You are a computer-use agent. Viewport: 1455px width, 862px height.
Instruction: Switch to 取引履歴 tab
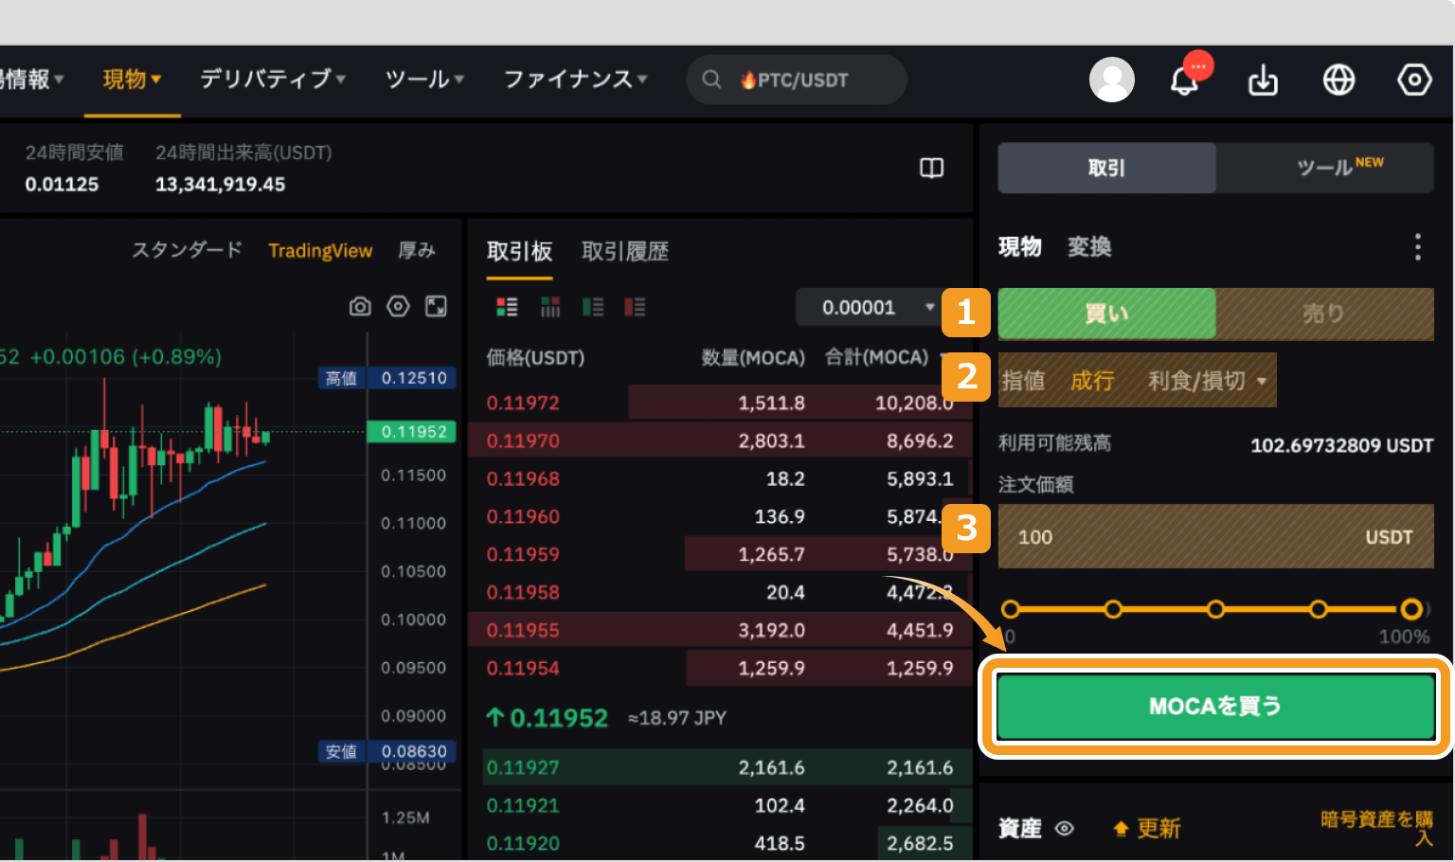pyautogui.click(x=625, y=251)
